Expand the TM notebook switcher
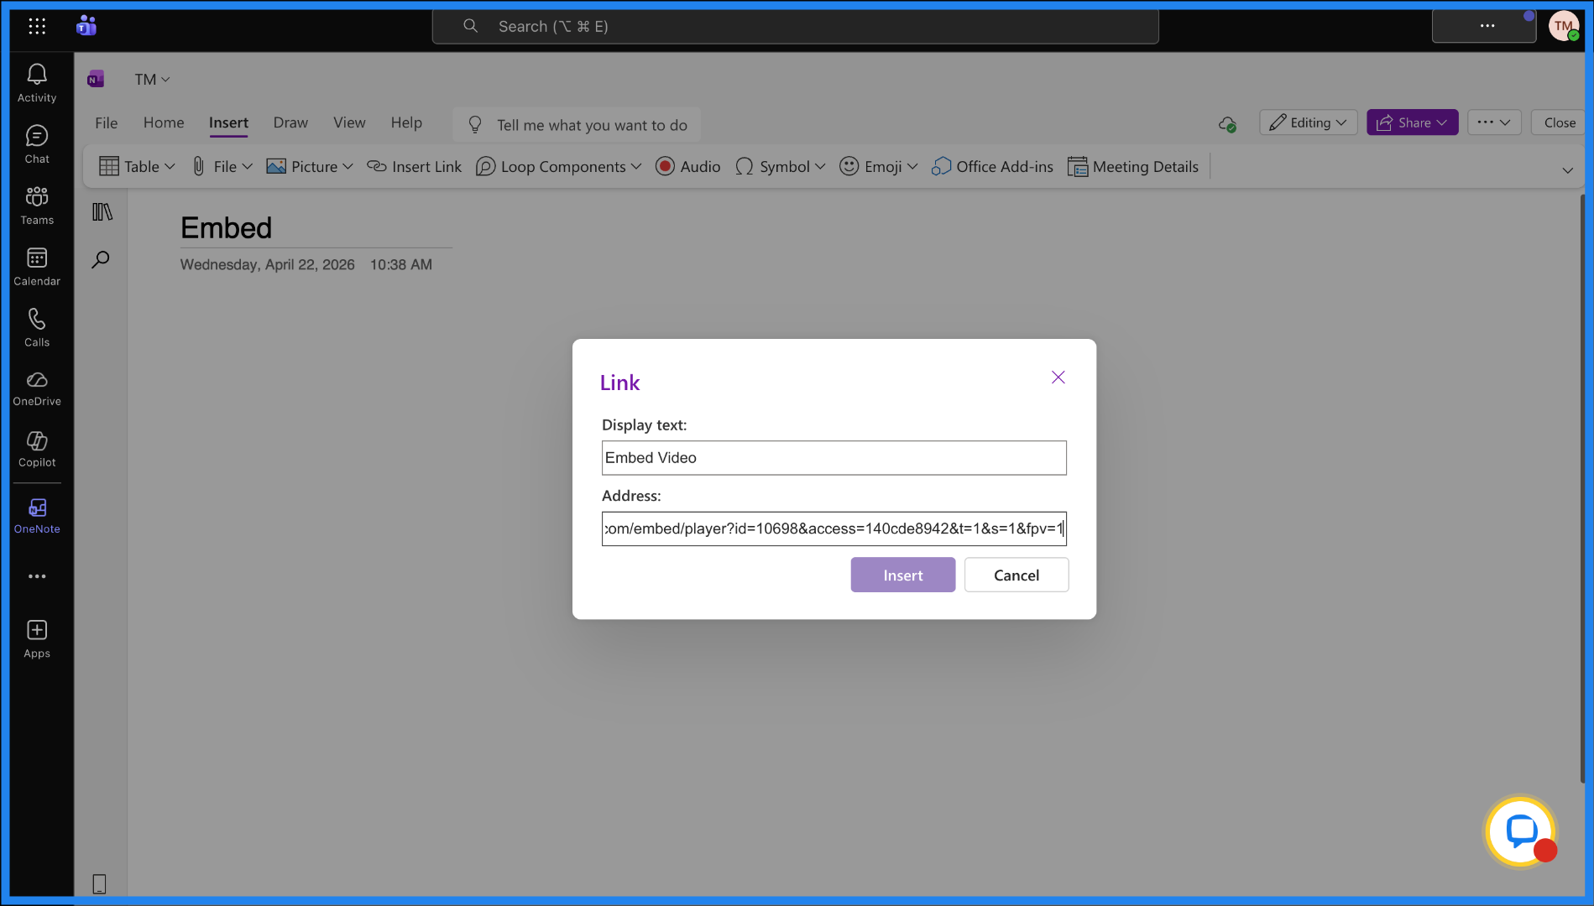1594x906 pixels. [x=152, y=80]
